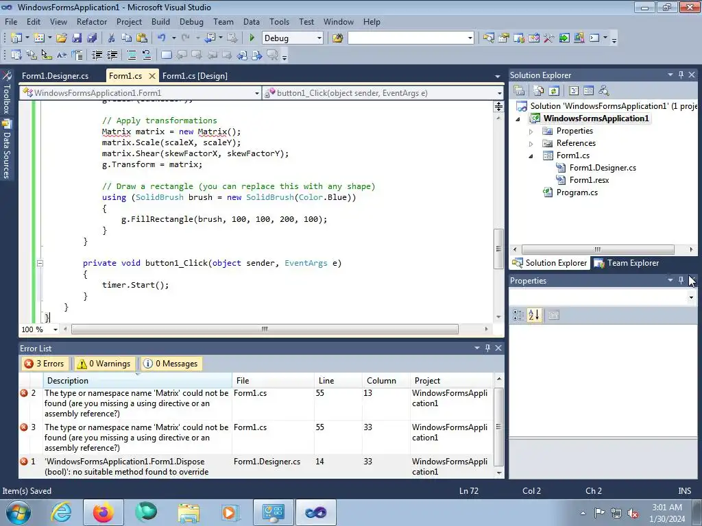Select the Form1.Dispose override error row
The image size is (702, 526).
(255, 466)
